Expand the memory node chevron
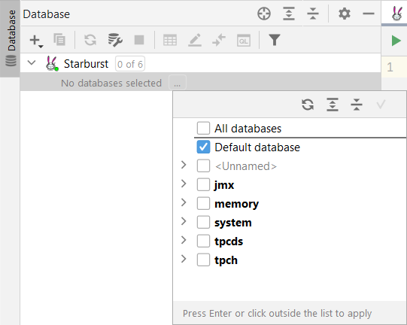 184,202
